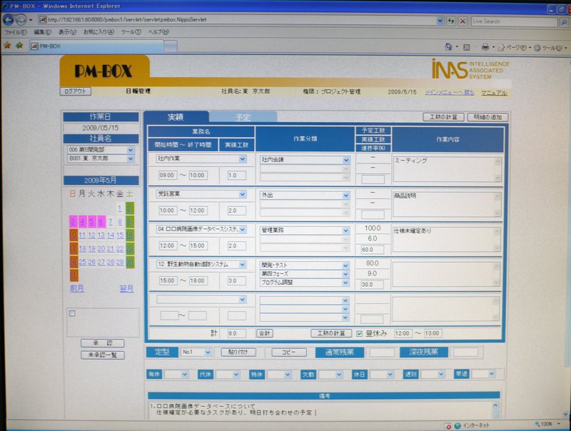Click the Feeds icon in command bar
The height and width of the screenshot is (431, 571).
click(466, 47)
